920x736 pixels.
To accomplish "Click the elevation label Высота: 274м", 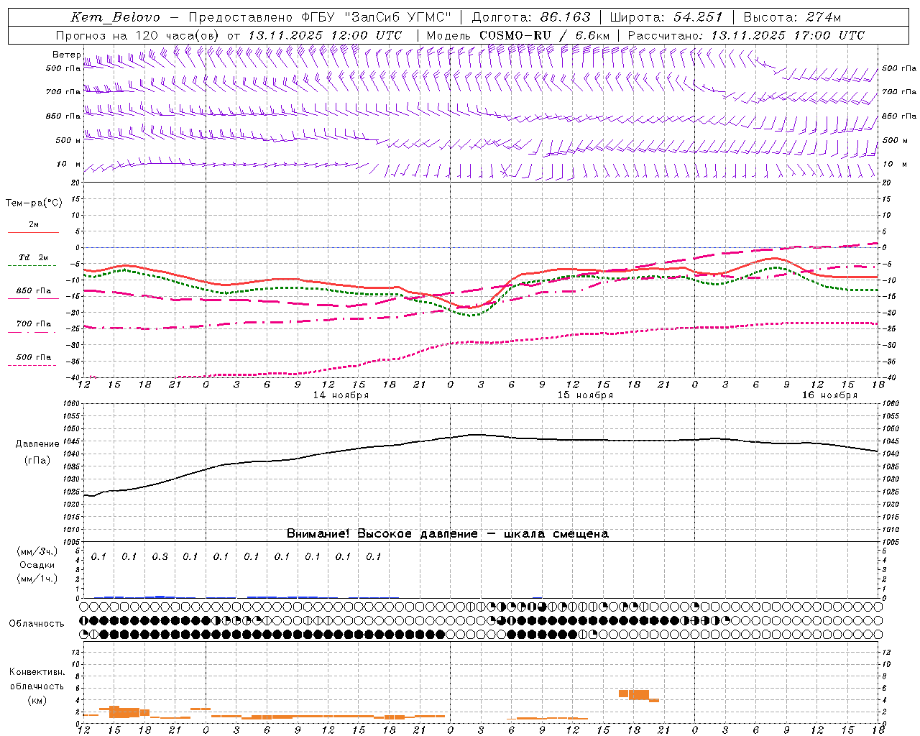I will 792,17.
